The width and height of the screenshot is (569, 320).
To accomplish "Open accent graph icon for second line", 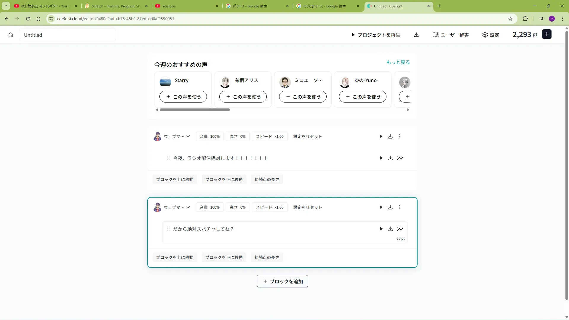I will 400,229.
